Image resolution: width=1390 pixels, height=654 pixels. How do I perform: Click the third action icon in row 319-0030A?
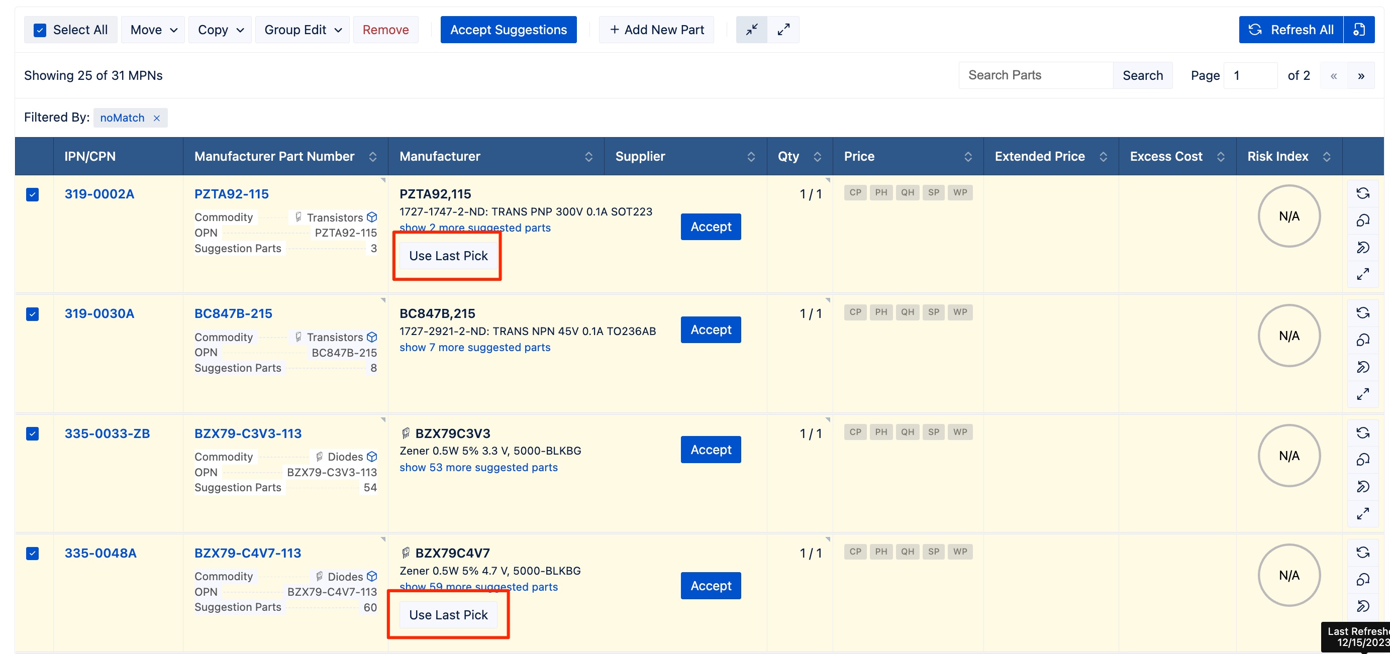pyautogui.click(x=1363, y=367)
